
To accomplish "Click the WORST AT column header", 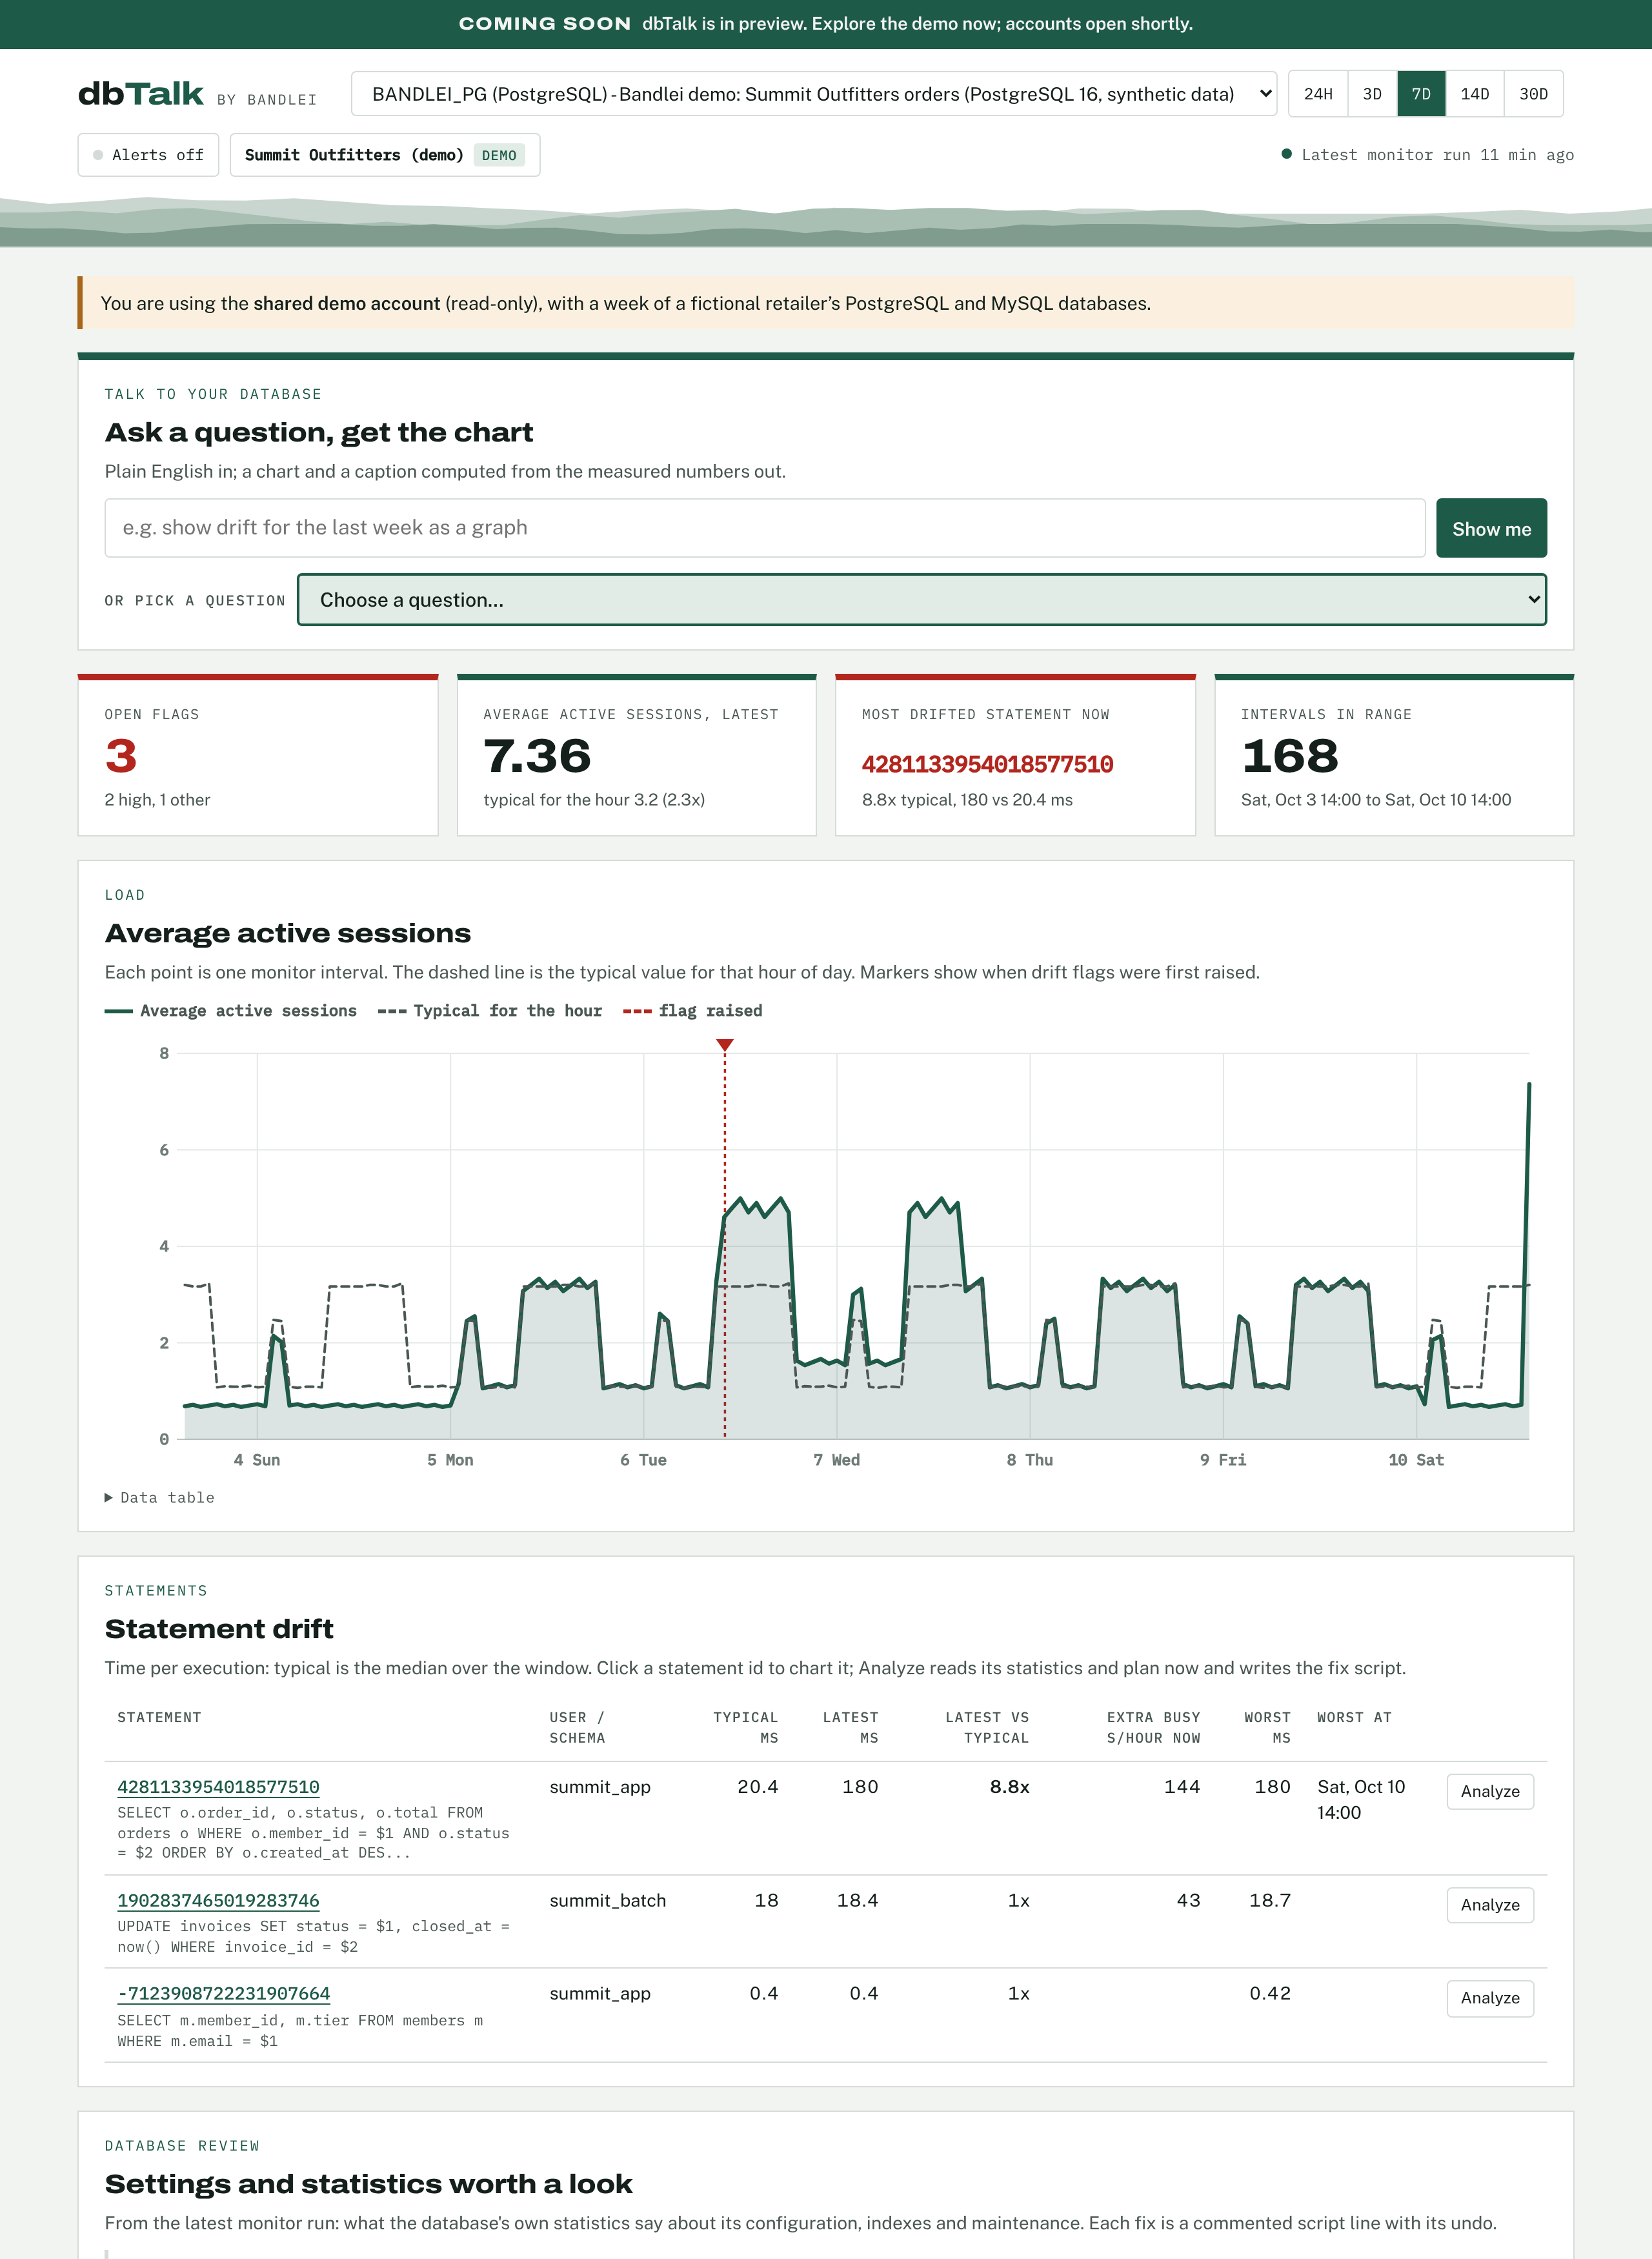I will coord(1354,1718).
